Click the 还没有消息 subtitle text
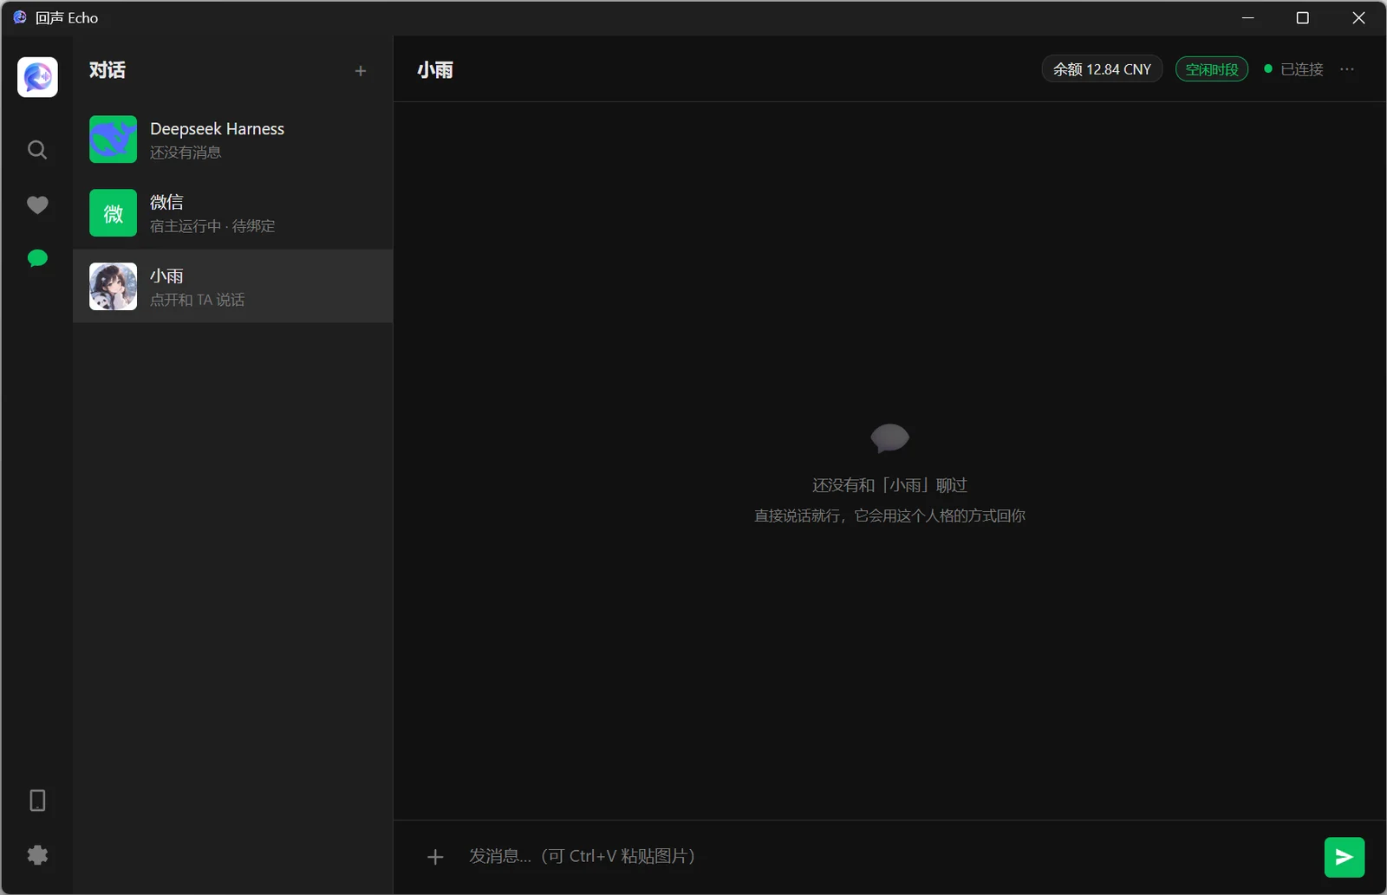Viewport: 1387px width, 895px height. click(x=186, y=152)
